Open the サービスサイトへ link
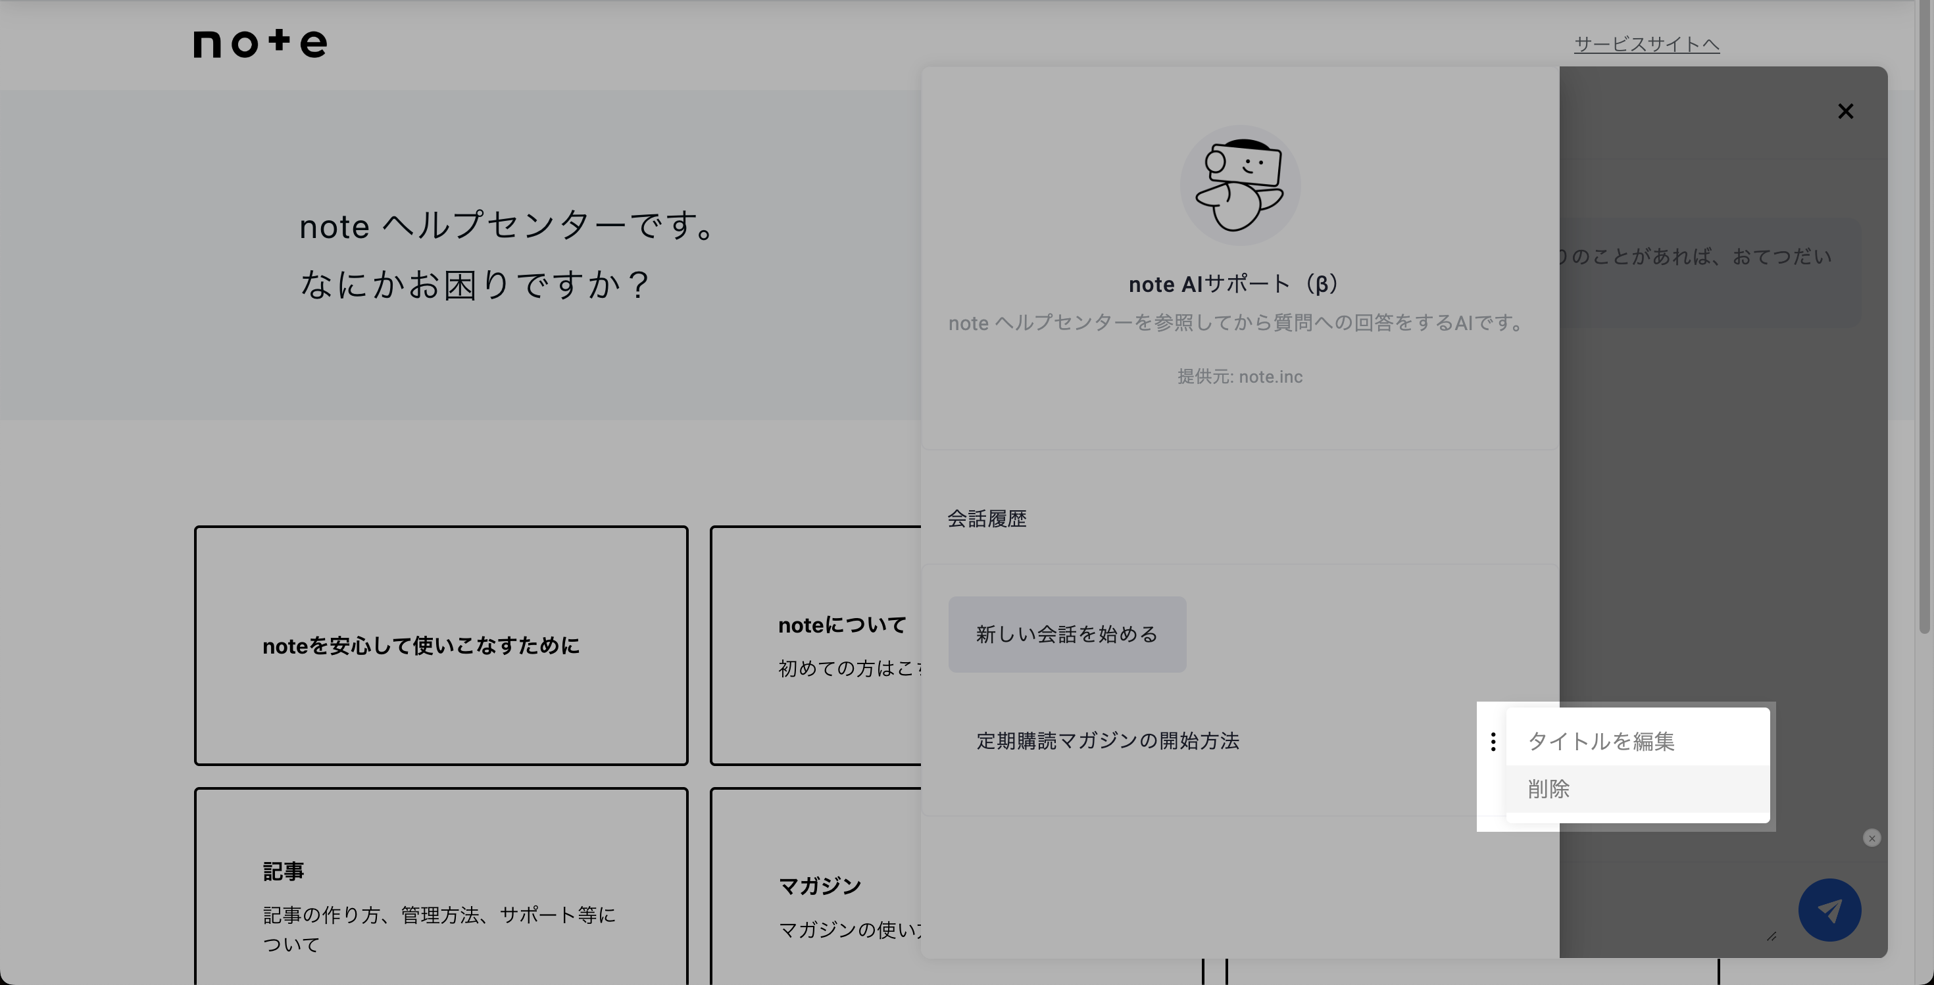1934x985 pixels. click(x=1647, y=44)
